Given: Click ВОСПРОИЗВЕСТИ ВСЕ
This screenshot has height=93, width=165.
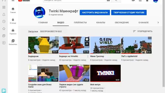Looking at the screenshot, I should pos(51,32).
